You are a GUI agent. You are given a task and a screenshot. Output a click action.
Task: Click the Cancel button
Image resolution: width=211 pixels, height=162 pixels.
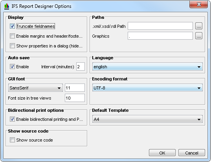point(192,153)
